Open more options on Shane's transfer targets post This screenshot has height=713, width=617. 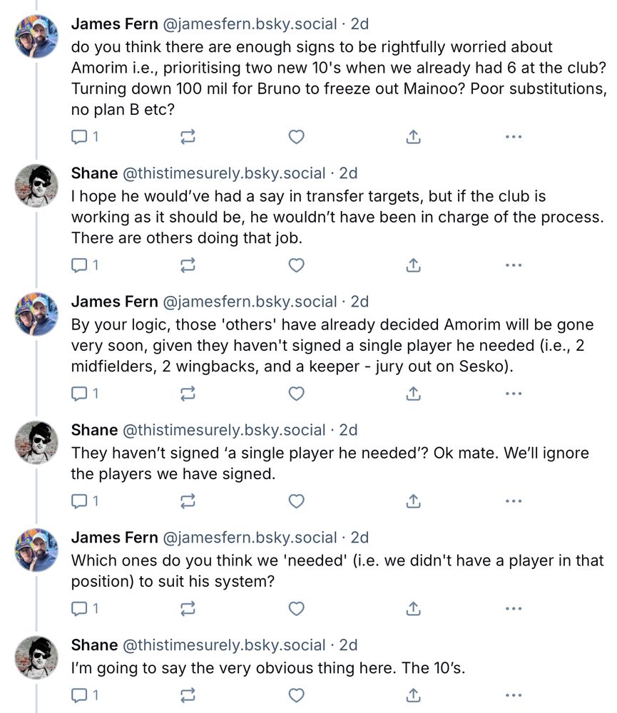pyautogui.click(x=513, y=265)
